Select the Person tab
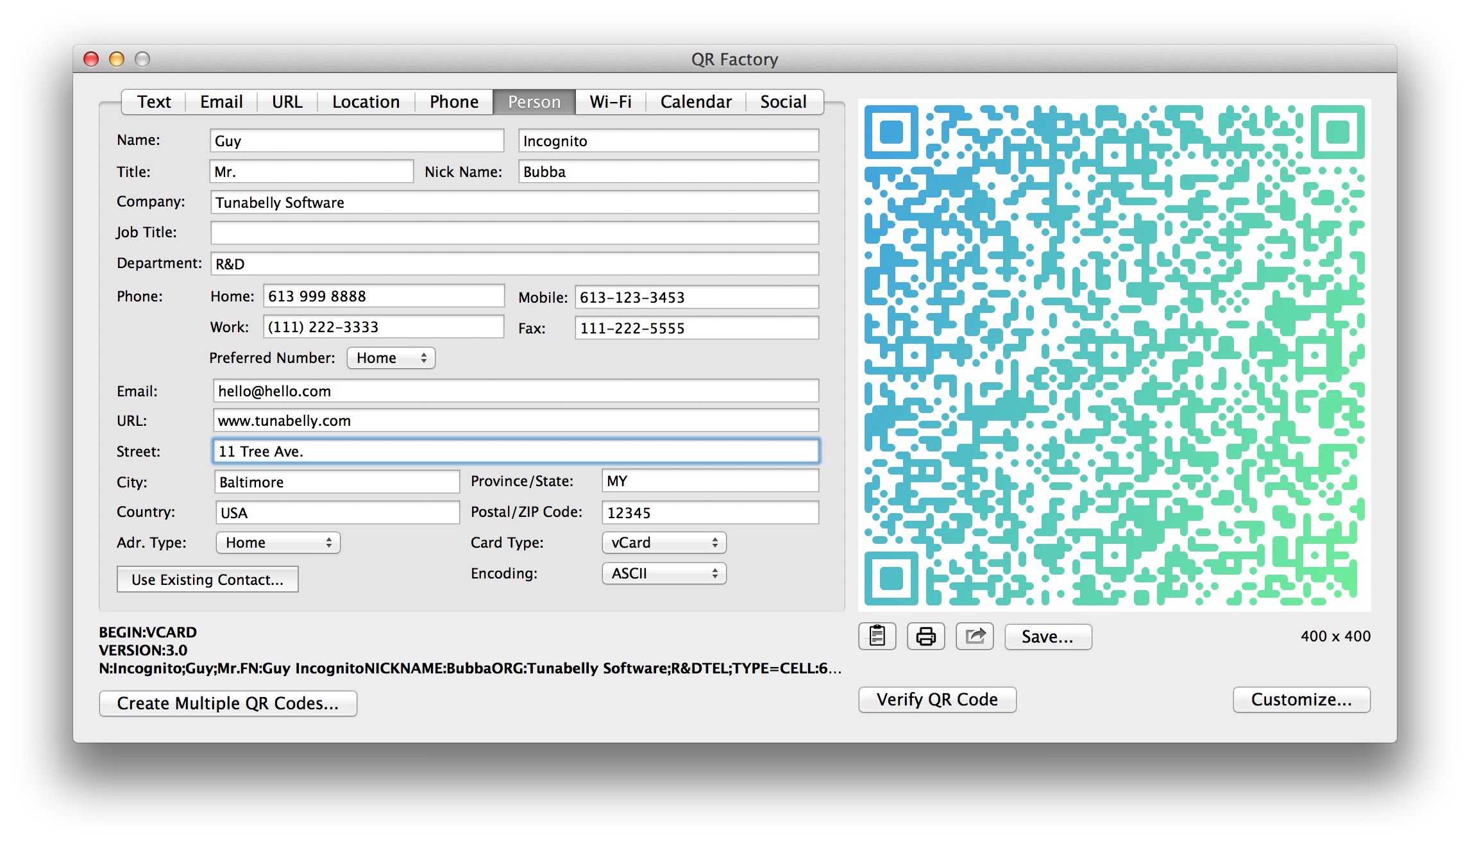 534,102
